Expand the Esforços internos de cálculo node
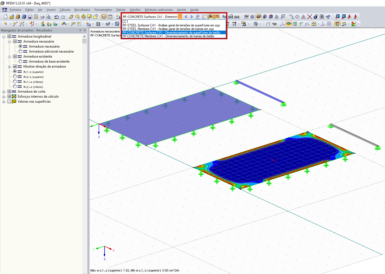The image size is (385, 274). click(4, 97)
